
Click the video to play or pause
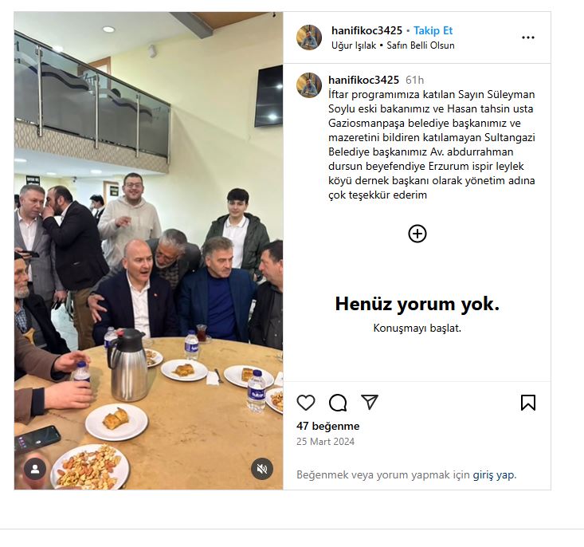click(x=149, y=250)
